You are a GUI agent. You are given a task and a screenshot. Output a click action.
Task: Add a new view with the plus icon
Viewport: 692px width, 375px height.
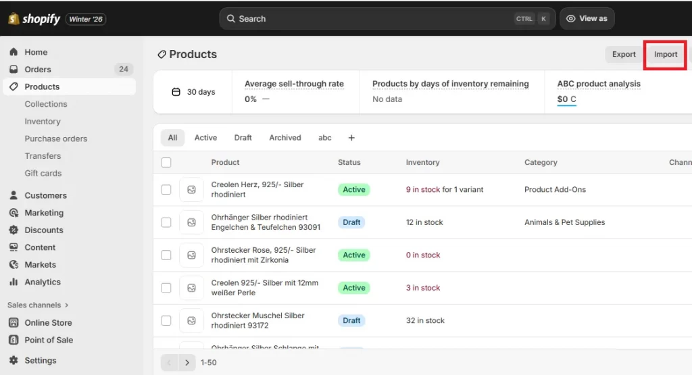351,138
